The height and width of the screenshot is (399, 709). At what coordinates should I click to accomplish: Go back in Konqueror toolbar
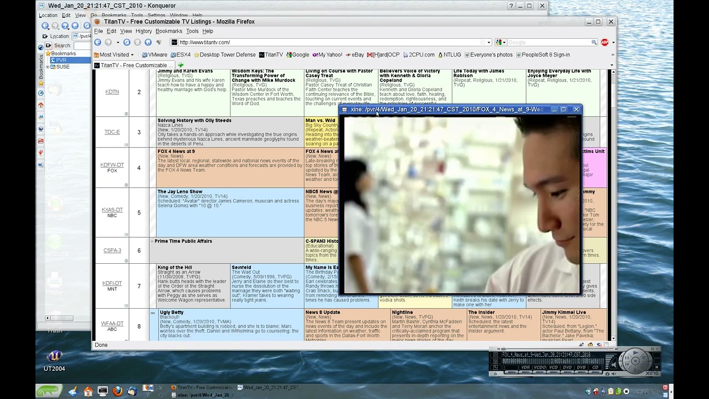click(x=45, y=25)
